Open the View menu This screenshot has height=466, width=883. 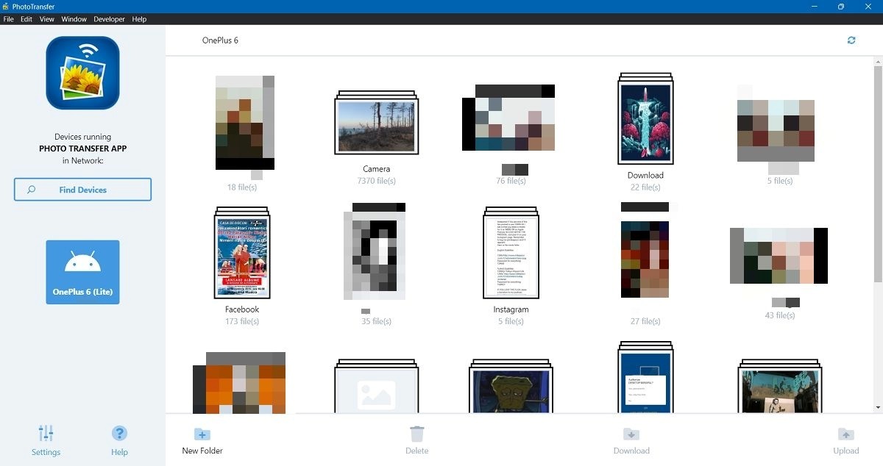pyautogui.click(x=46, y=19)
